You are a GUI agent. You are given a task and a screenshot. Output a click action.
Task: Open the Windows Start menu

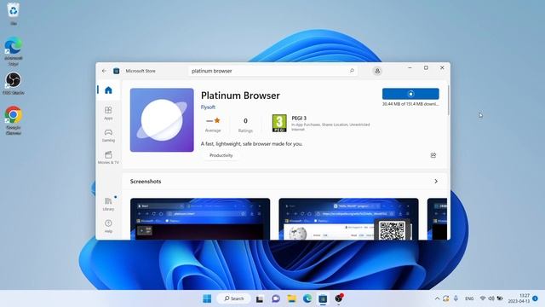pos(207,298)
